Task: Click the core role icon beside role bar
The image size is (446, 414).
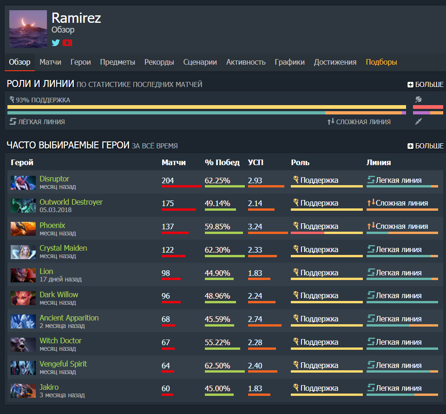Action: click(419, 100)
